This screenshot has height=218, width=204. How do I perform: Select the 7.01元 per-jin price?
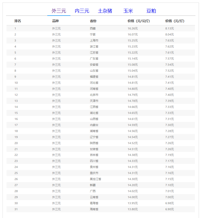click(170, 191)
